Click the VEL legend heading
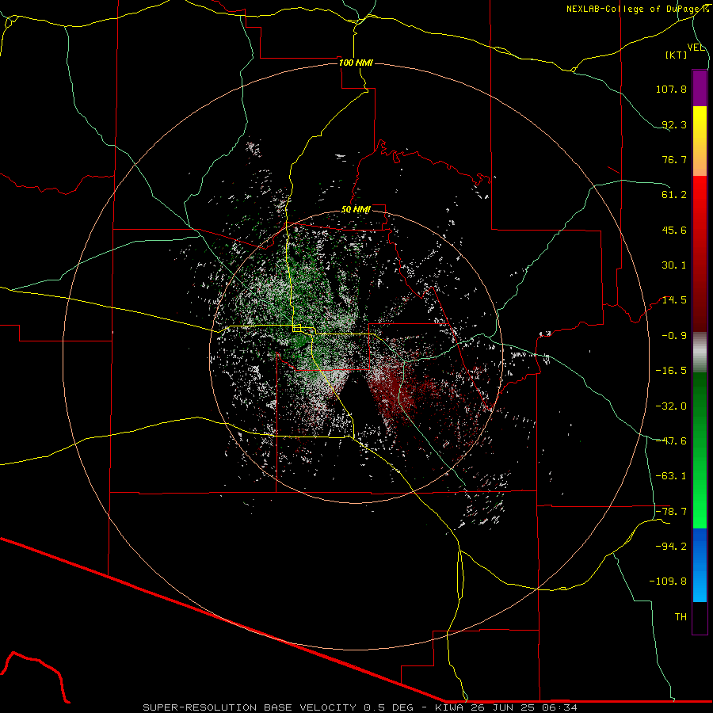Viewport: 713px width, 713px height. pos(696,48)
